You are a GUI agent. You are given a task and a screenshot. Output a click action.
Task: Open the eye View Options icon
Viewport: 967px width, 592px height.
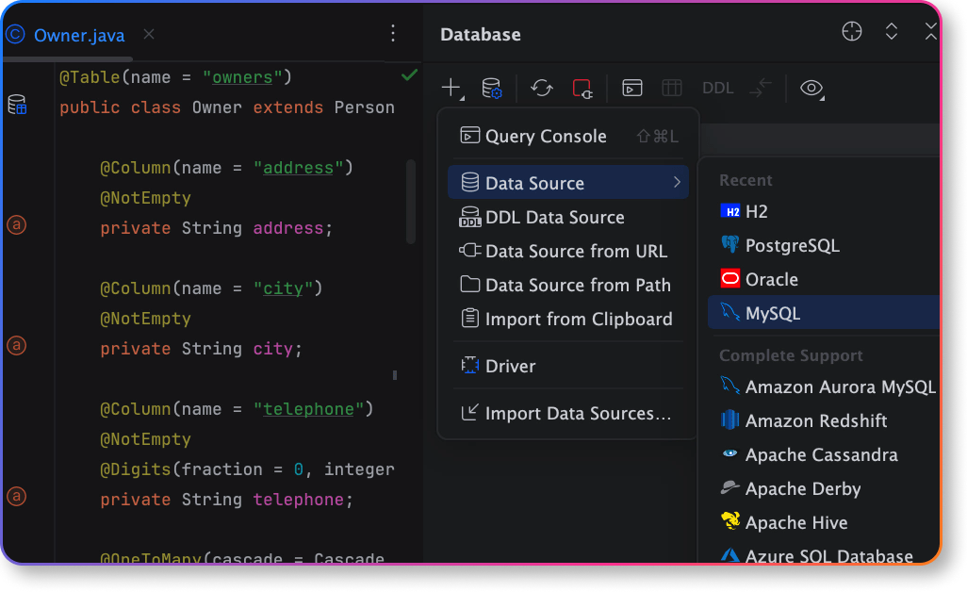point(811,89)
